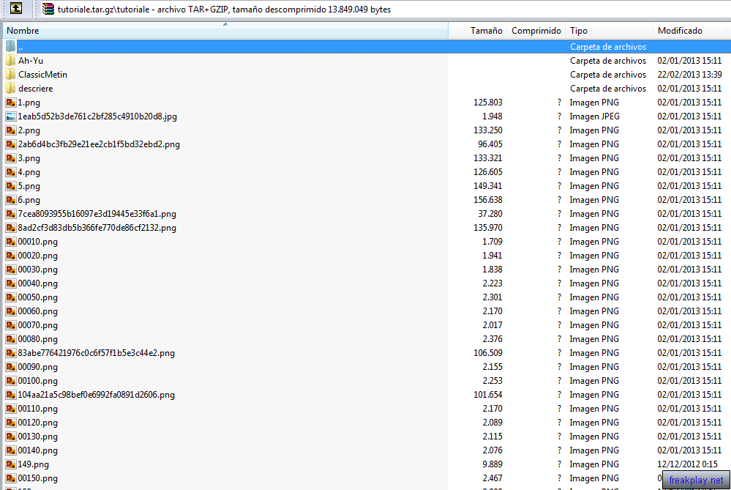Viewport: 731px width, 490px height.
Task: Click the parent folder '..' icon
Action: tap(11, 47)
